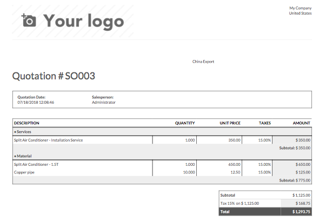
Task: Click the China Export customer name
Action: click(x=203, y=62)
